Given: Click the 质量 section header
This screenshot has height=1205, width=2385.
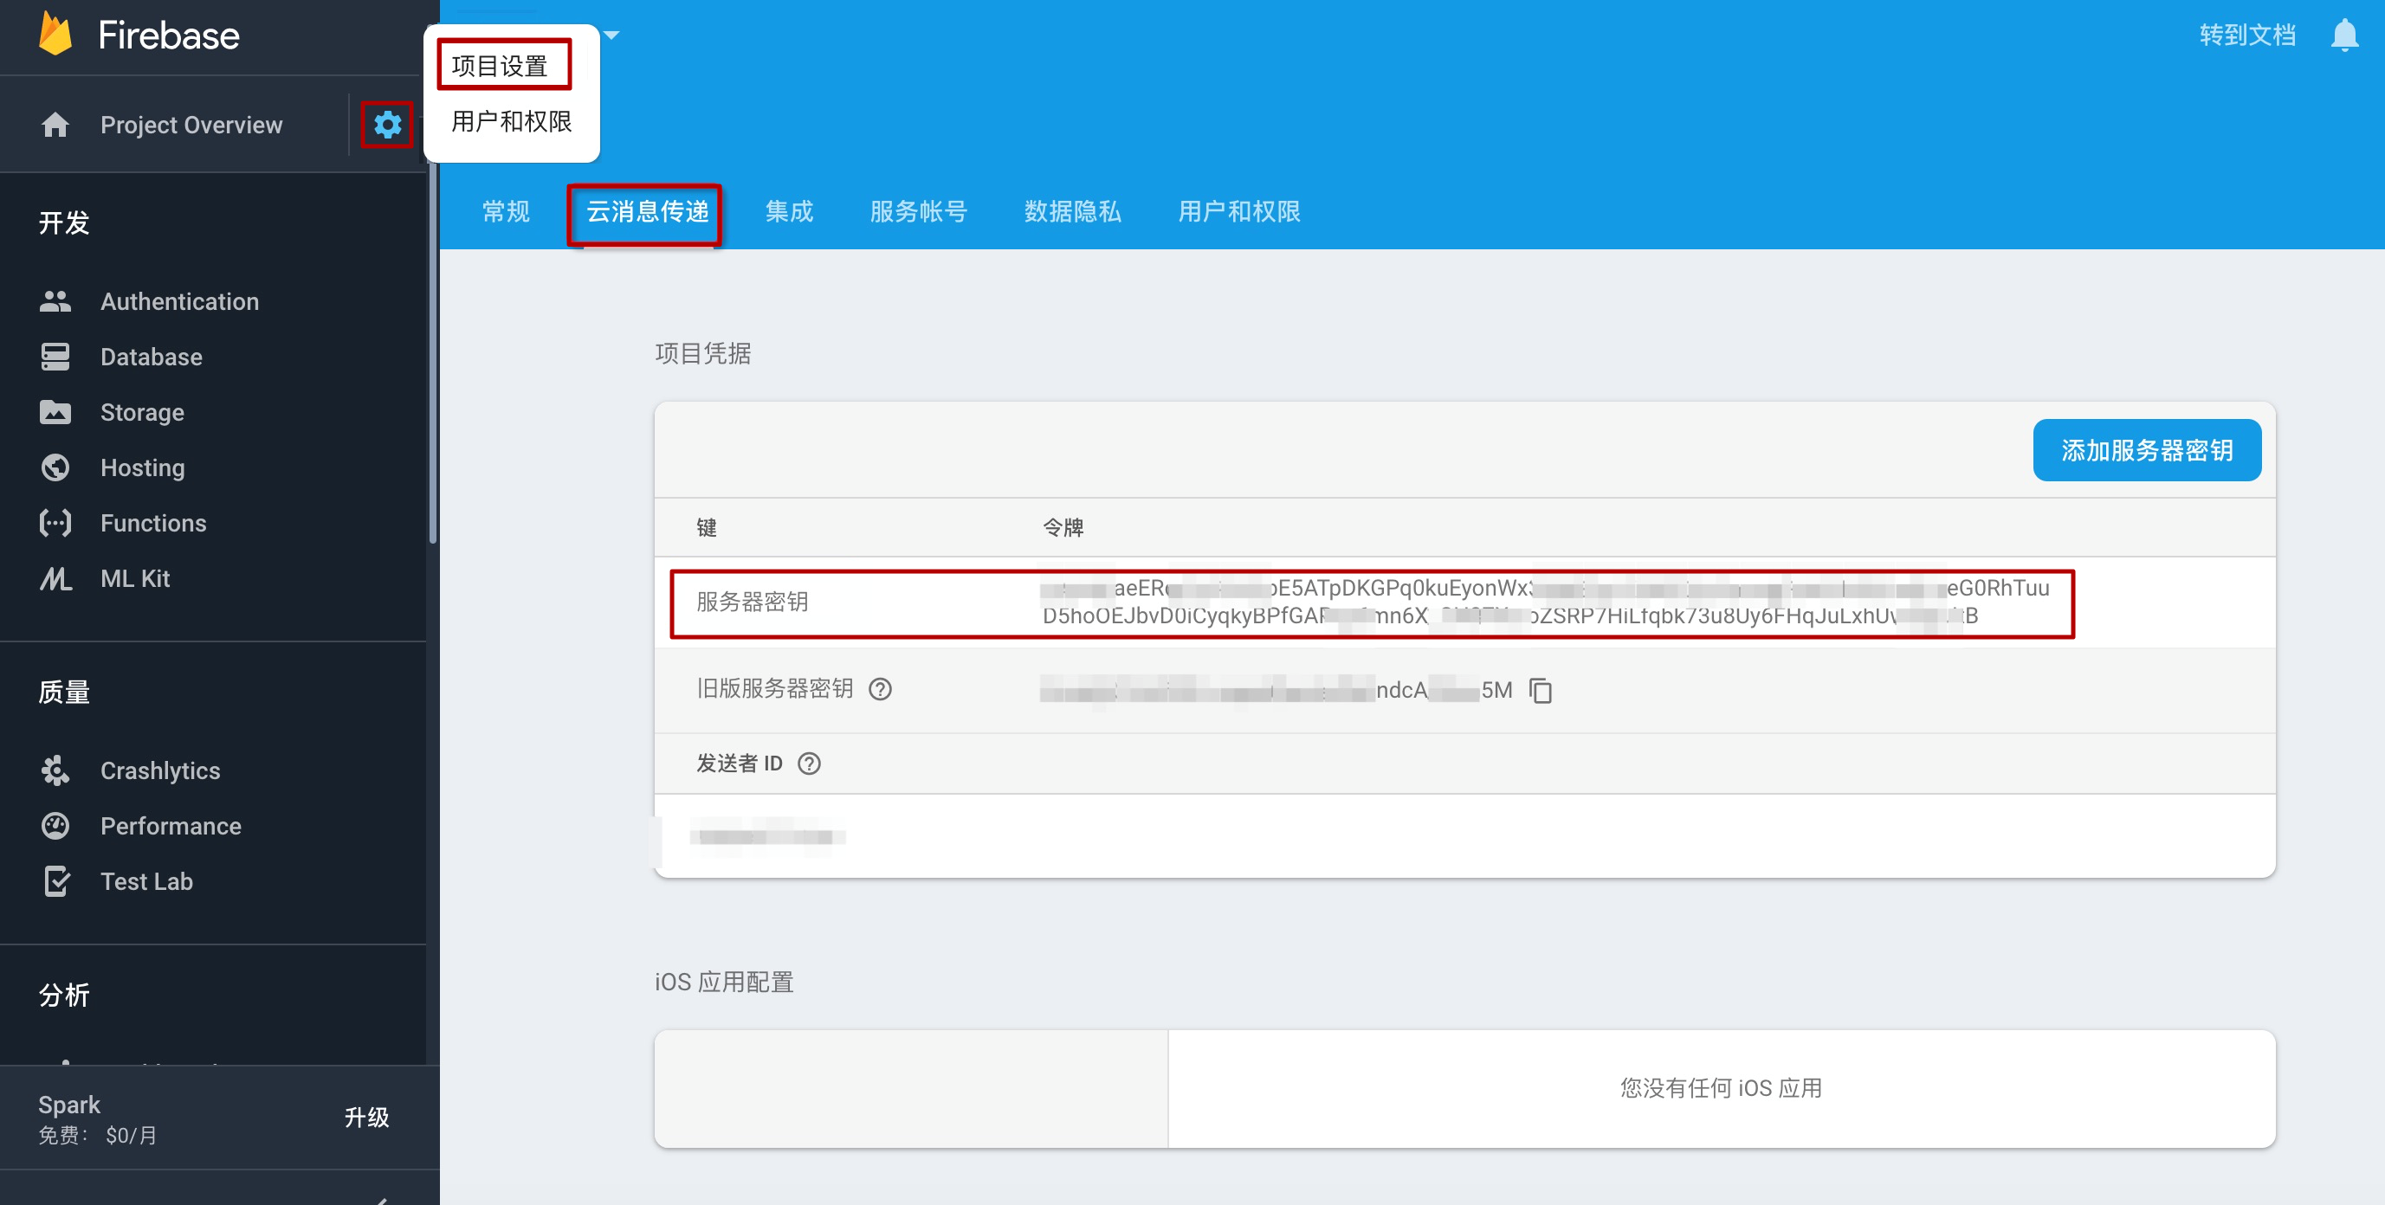Looking at the screenshot, I should (x=64, y=692).
